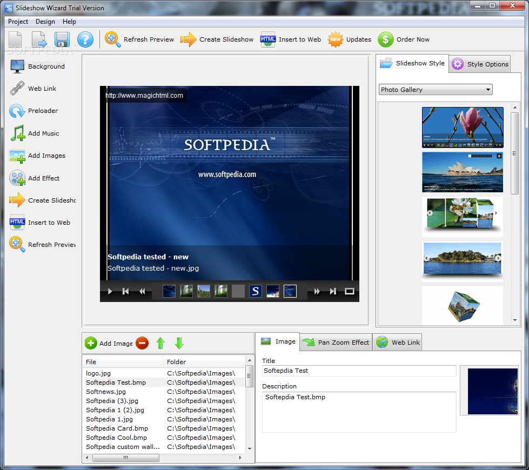Click Refresh Preview in the left sidebar
Image resolution: width=529 pixels, height=470 pixels.
click(43, 245)
